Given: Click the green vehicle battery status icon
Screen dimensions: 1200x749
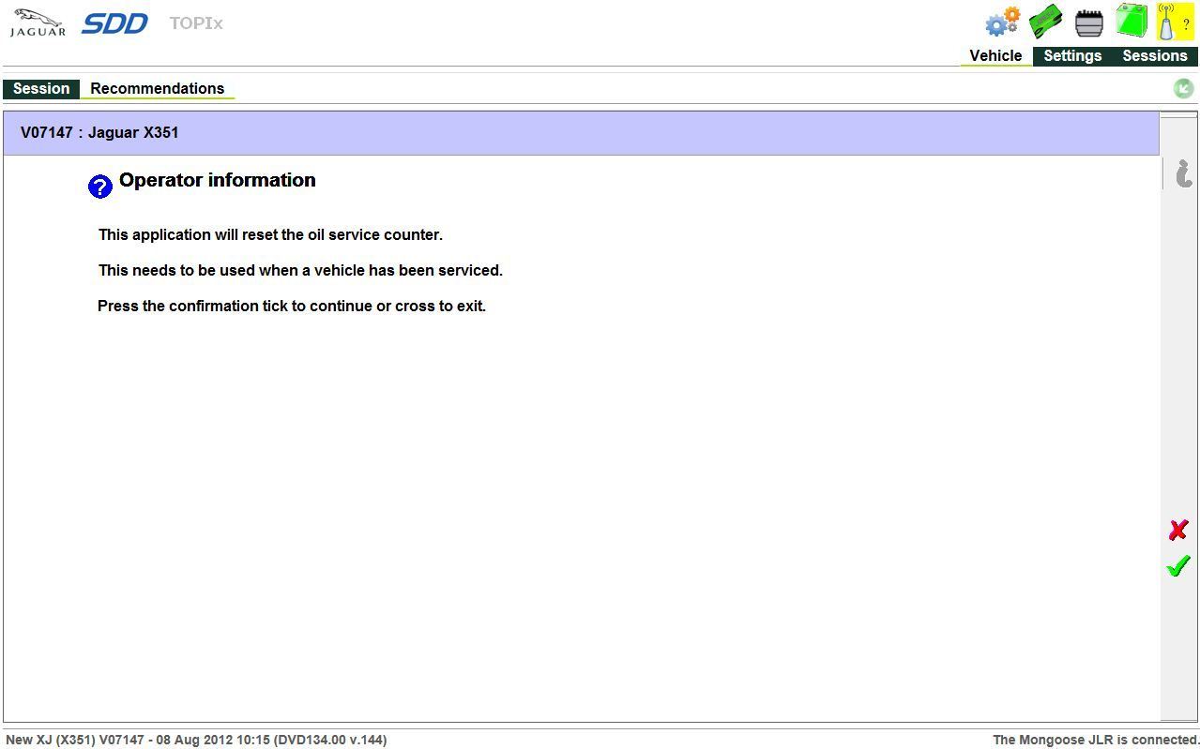Looking at the screenshot, I should click(x=1132, y=21).
